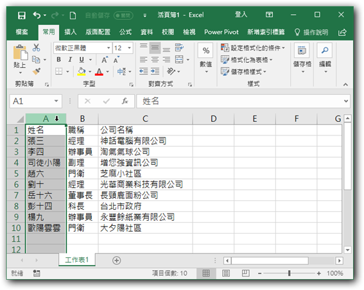The image size is (364, 290).
Task: Click 設定格式化的條件 button
Action: (253, 47)
